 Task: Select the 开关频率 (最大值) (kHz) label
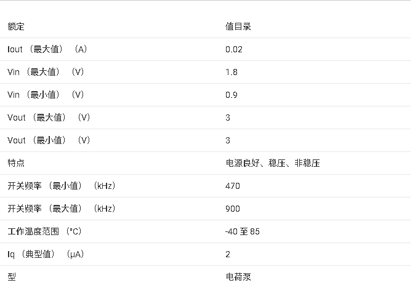point(62,209)
